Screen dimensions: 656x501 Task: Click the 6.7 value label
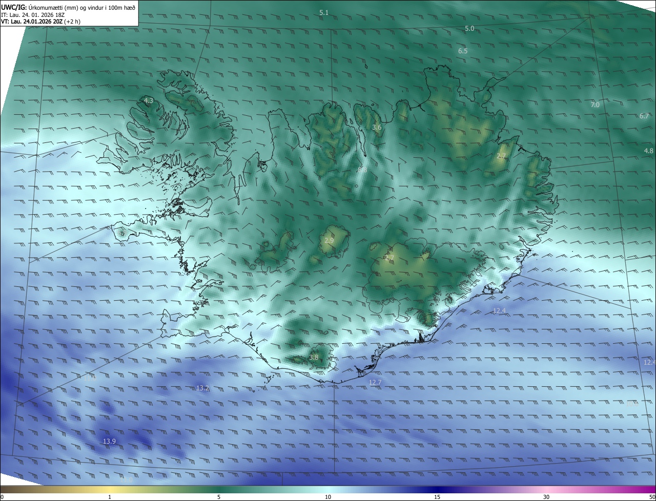[644, 116]
